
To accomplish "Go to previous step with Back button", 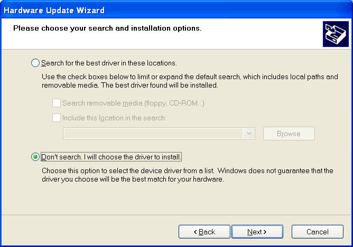I will [204, 232].
